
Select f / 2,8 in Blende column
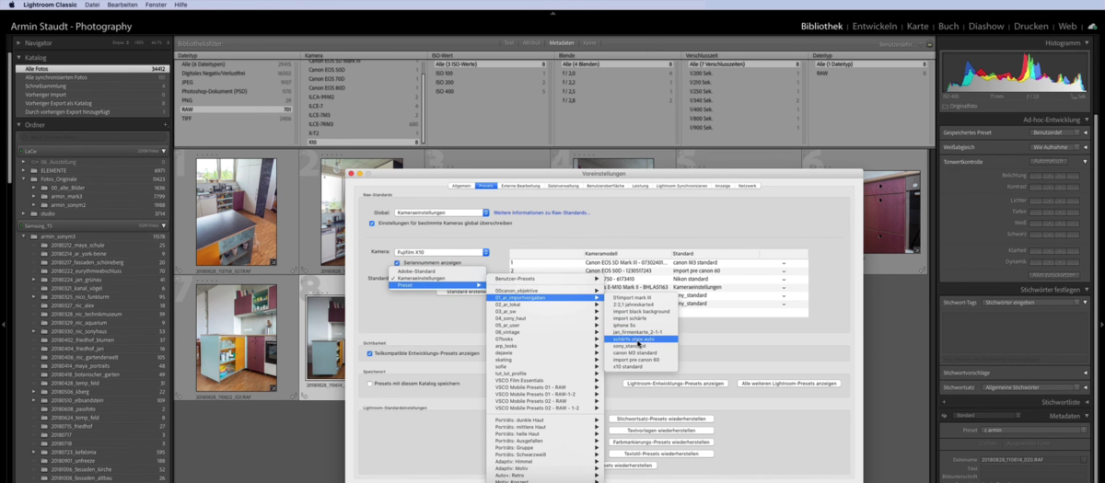[x=616, y=99]
